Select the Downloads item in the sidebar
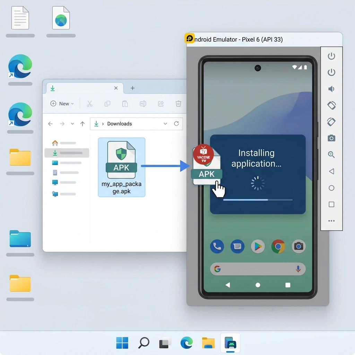 point(67,153)
